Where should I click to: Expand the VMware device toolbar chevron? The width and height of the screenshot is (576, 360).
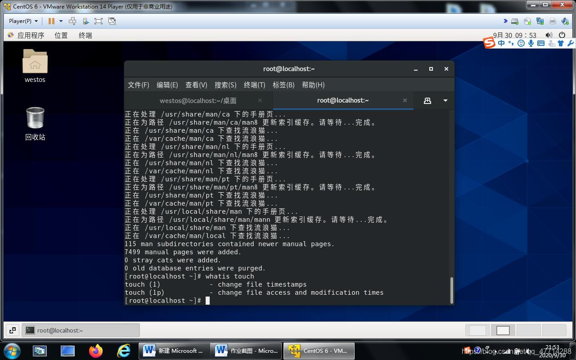point(505,21)
